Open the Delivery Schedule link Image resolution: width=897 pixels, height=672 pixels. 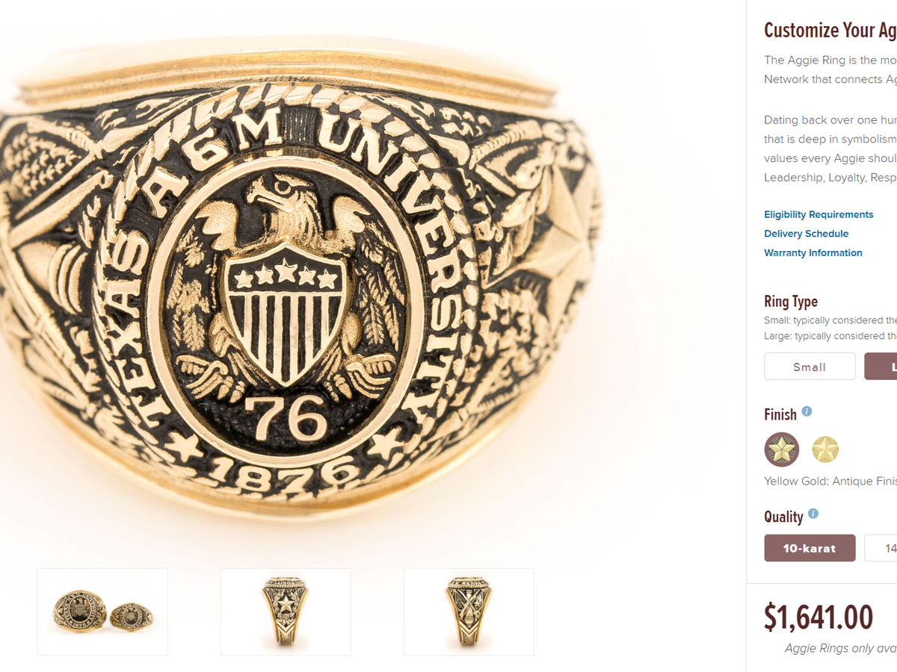click(806, 234)
